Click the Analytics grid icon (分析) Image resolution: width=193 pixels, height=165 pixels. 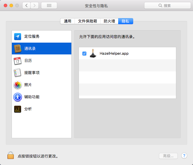(x=18, y=109)
